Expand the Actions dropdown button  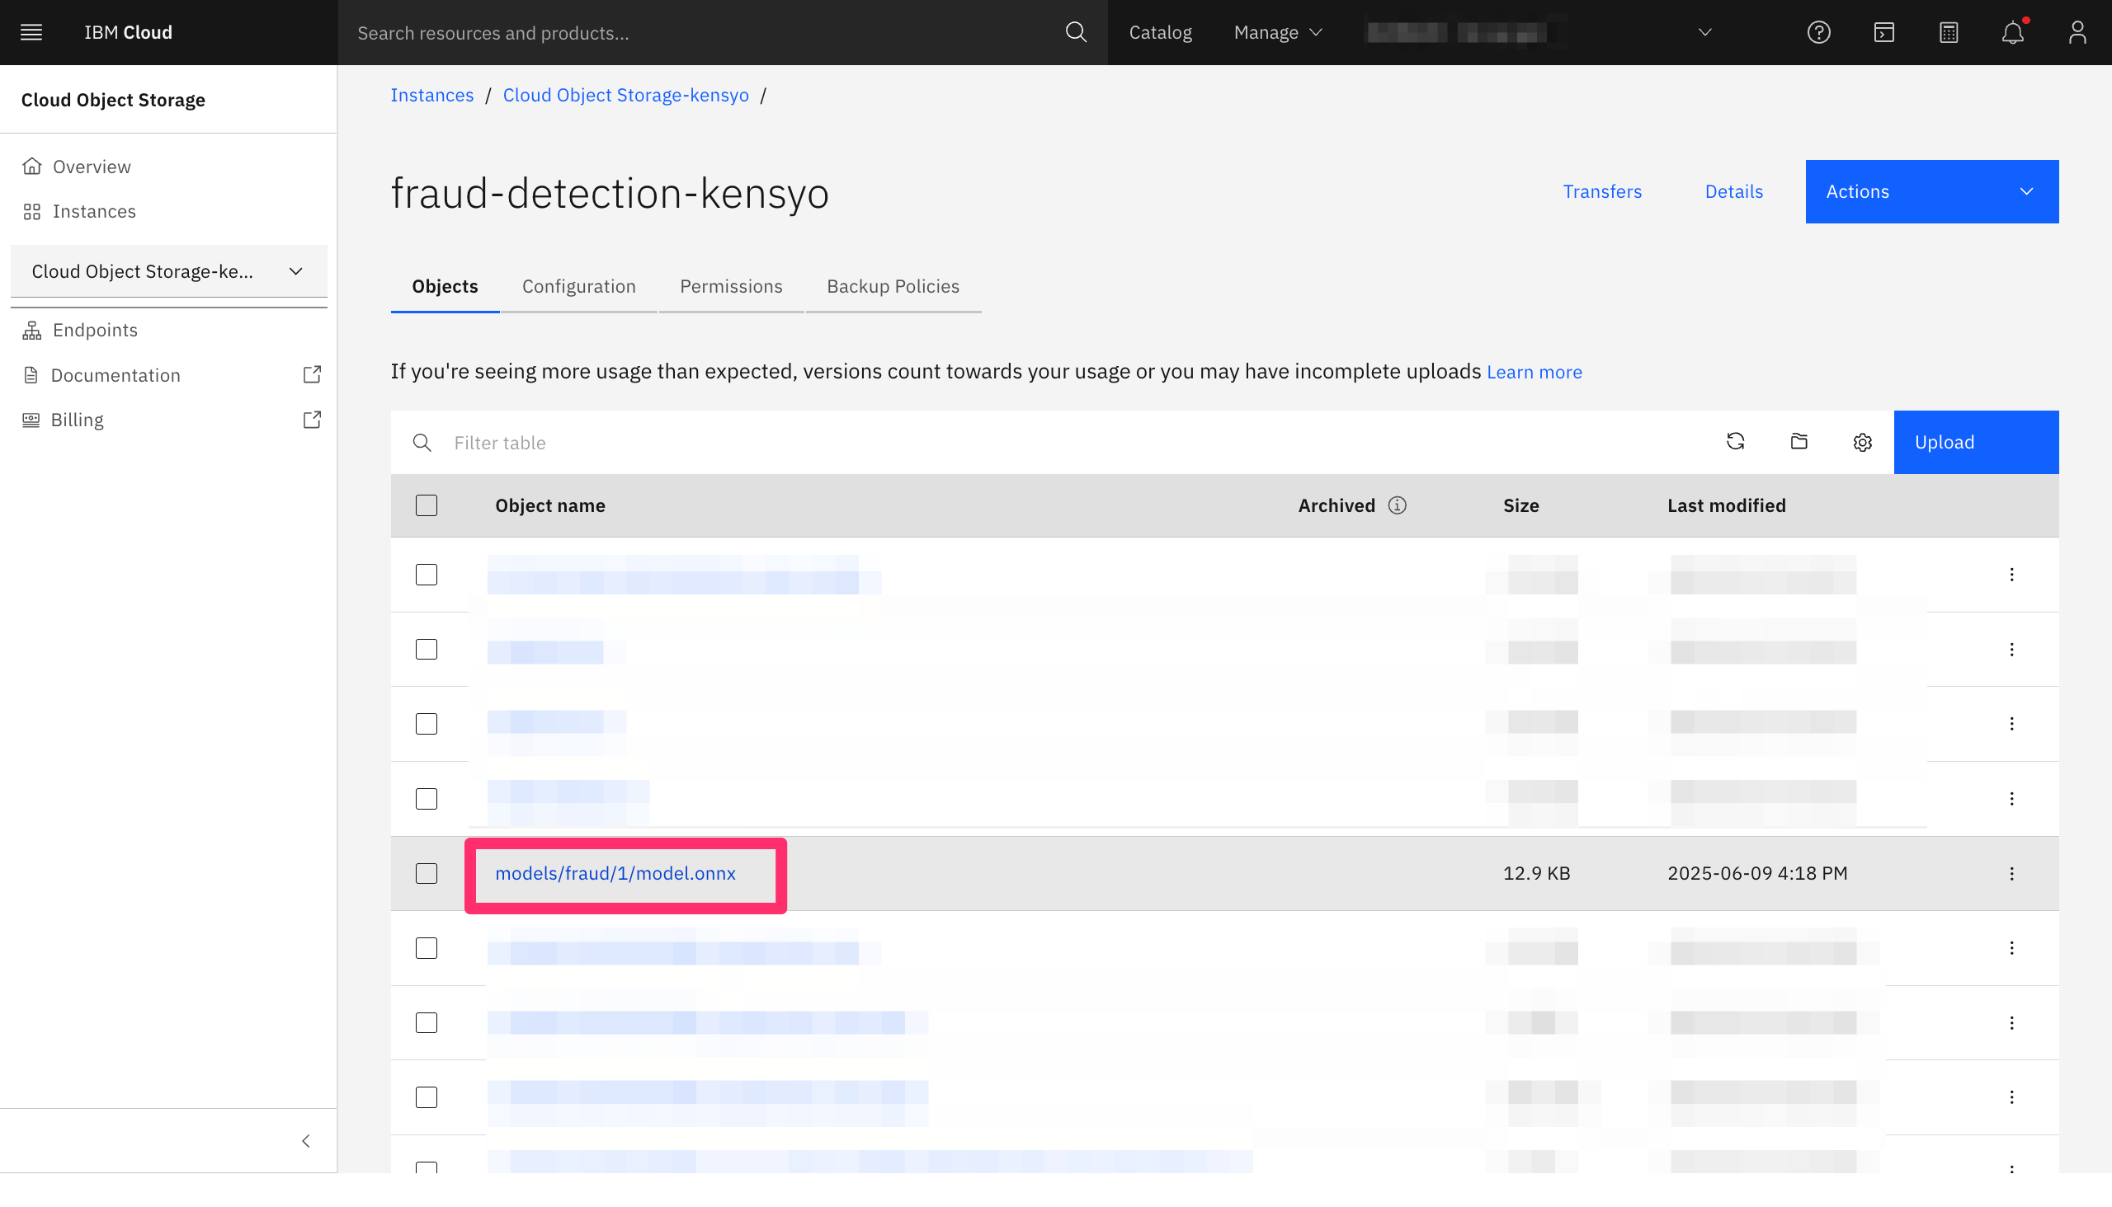tap(1931, 191)
